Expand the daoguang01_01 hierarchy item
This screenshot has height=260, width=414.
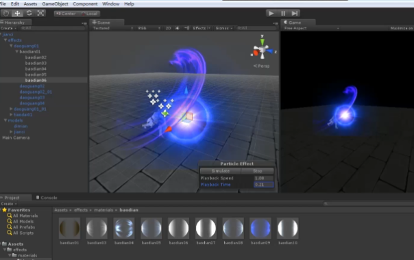11,109
